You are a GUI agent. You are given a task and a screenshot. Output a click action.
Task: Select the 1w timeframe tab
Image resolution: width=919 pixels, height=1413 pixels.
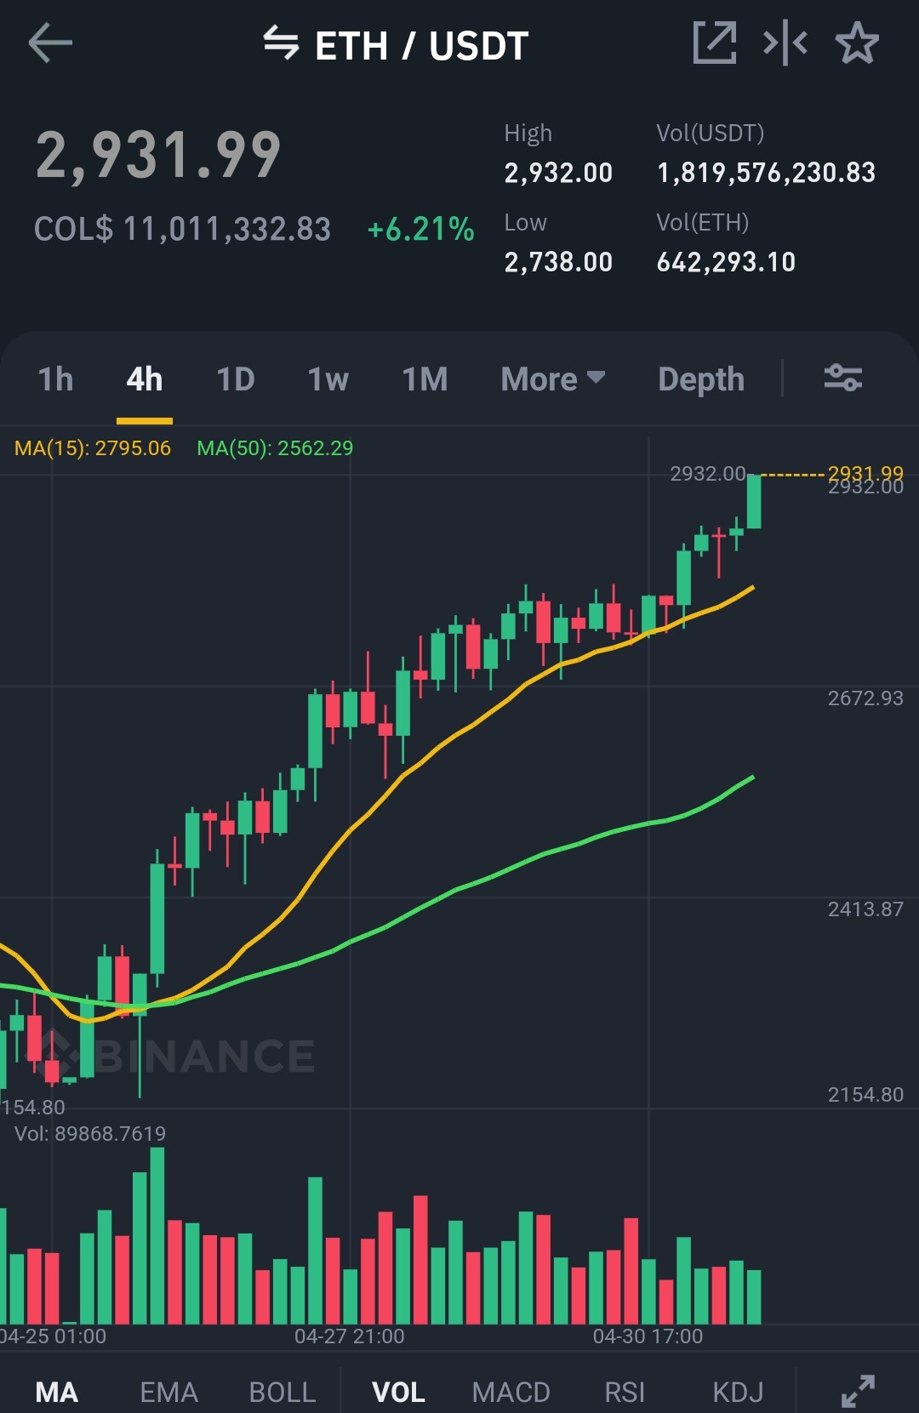(328, 379)
